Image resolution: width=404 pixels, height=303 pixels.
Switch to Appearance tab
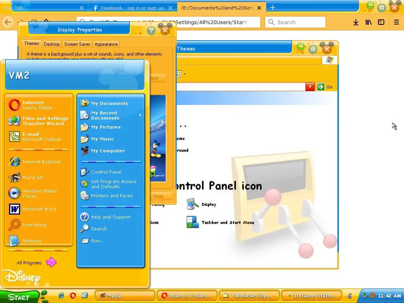click(106, 44)
